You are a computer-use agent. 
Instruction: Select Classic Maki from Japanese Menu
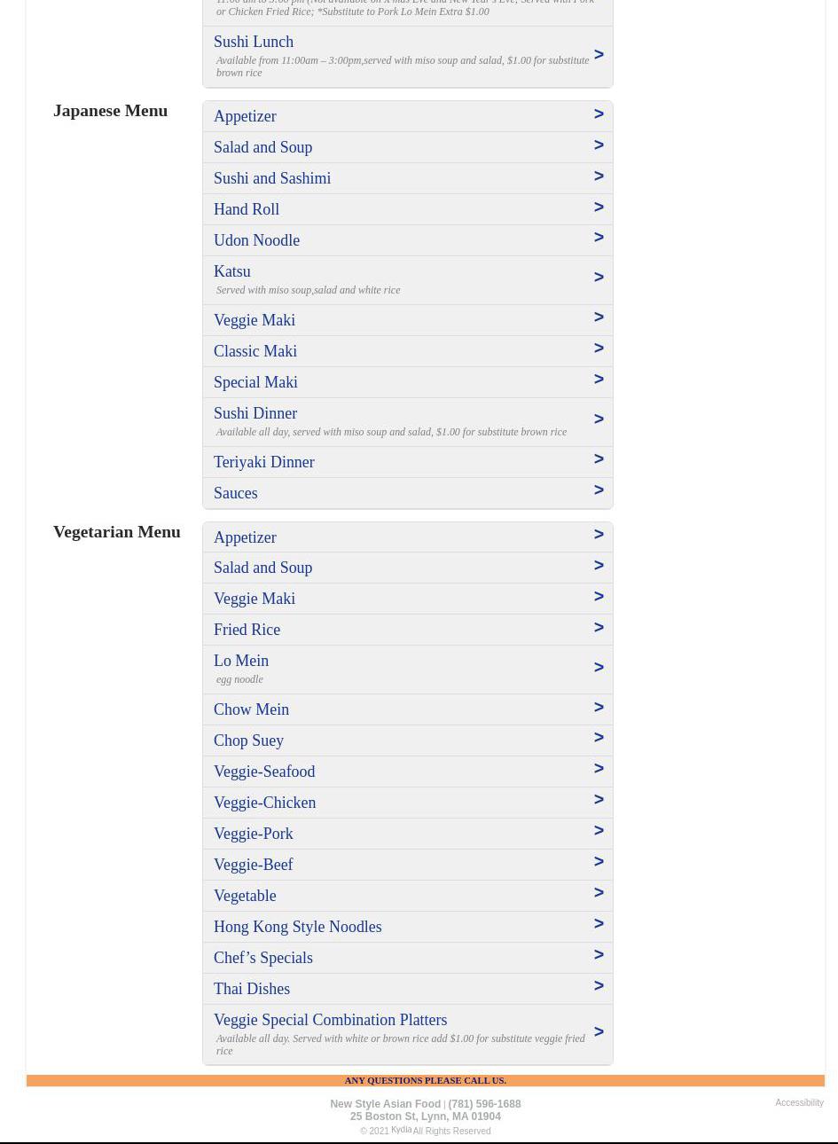pos(255,351)
